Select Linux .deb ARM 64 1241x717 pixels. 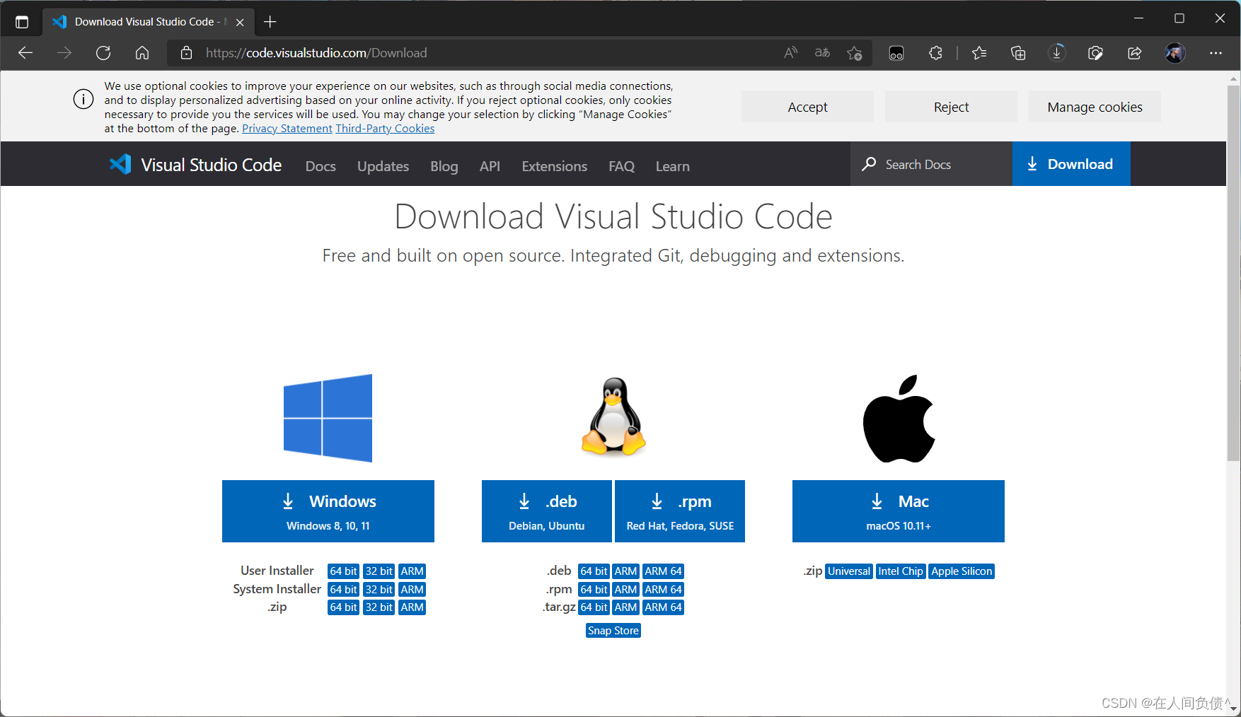(x=663, y=571)
